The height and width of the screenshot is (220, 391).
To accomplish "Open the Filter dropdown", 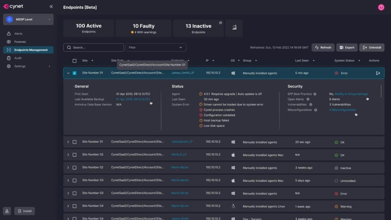I will 156,47.
